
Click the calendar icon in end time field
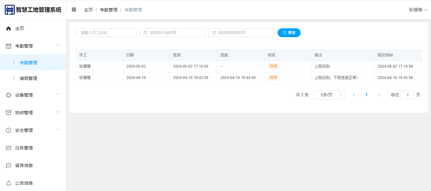coord(214,33)
